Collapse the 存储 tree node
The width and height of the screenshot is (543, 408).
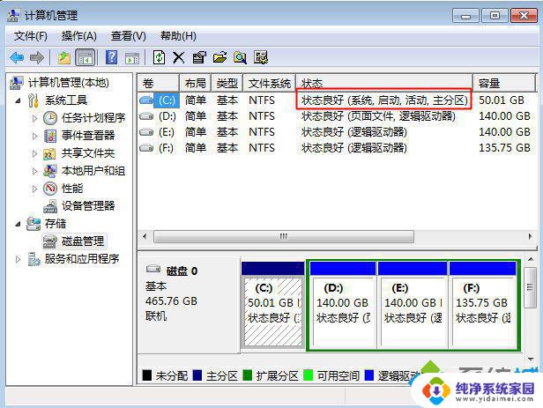click(18, 224)
